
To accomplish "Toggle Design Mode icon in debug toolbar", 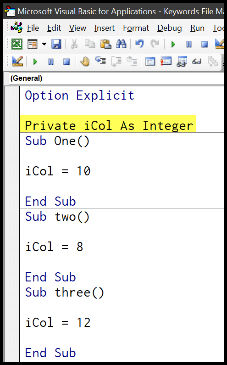I will [17, 62].
